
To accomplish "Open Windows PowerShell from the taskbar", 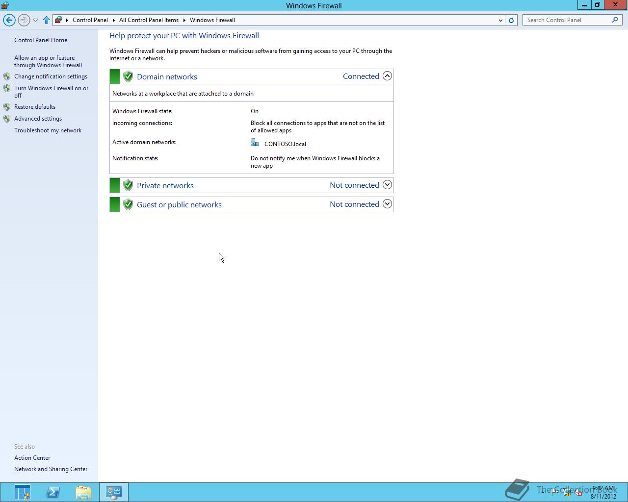I will (x=53, y=492).
